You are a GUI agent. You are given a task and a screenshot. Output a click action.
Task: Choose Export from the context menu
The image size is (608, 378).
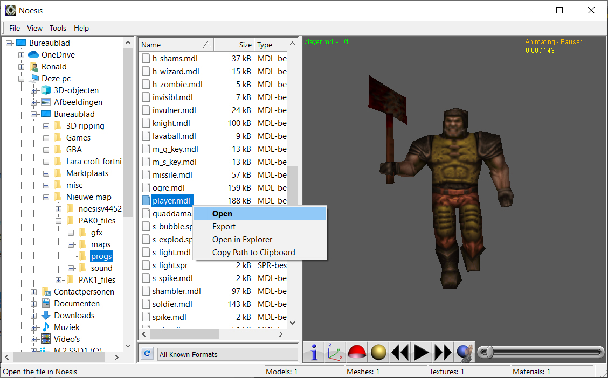point(224,226)
